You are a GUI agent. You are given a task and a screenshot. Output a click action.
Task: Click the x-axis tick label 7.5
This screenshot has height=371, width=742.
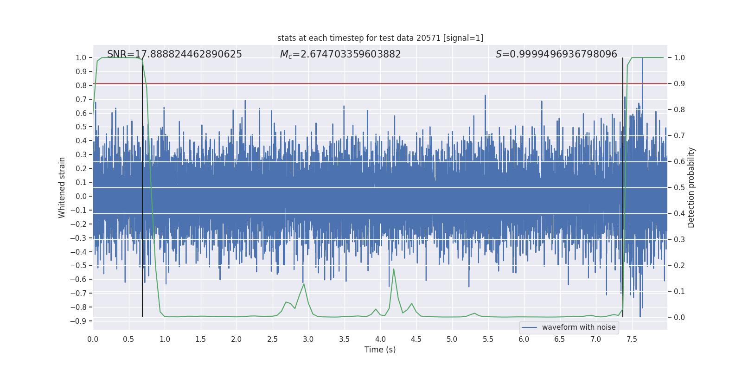pyautogui.click(x=632, y=339)
